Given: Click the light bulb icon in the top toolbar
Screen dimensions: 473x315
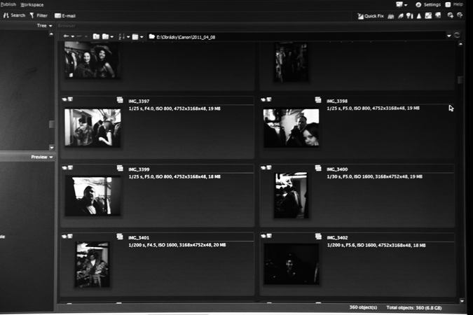Looking at the screenshot, I should pos(410,16).
